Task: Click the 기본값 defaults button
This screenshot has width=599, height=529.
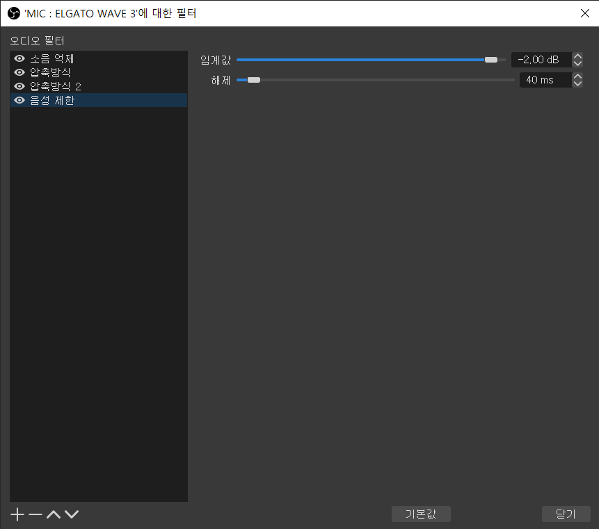Action: tap(421, 514)
